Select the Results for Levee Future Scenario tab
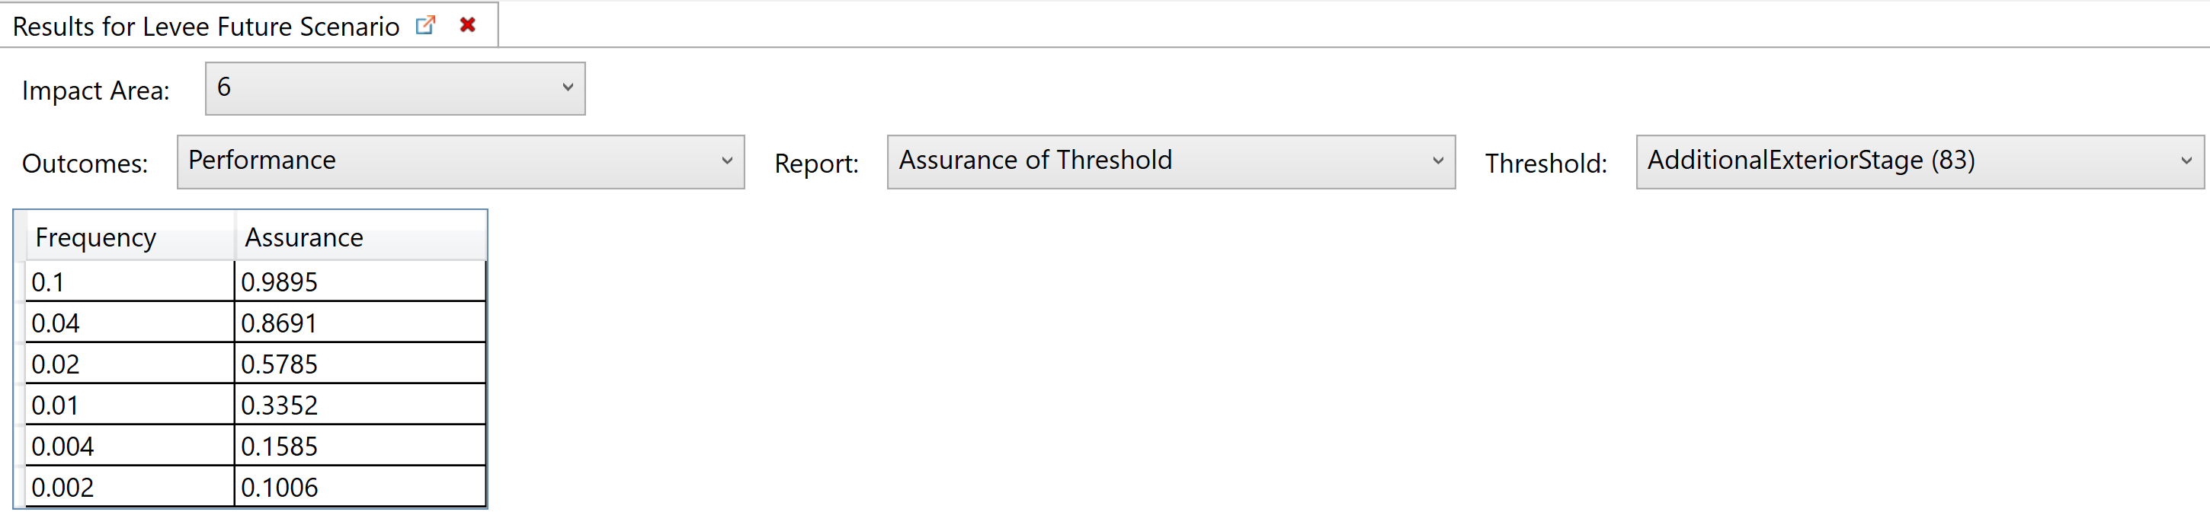The height and width of the screenshot is (512, 2210). 206,27
